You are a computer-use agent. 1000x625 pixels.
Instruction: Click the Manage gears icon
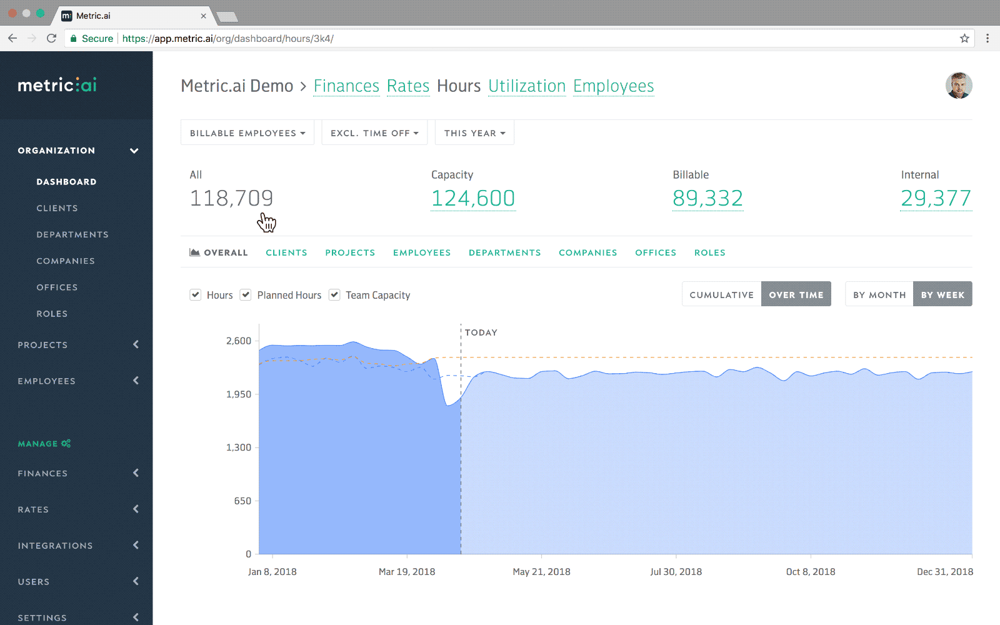(66, 444)
